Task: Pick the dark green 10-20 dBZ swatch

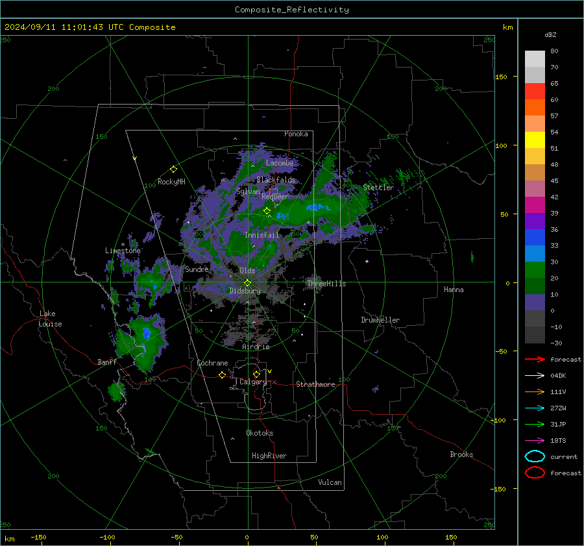Action: click(x=535, y=286)
